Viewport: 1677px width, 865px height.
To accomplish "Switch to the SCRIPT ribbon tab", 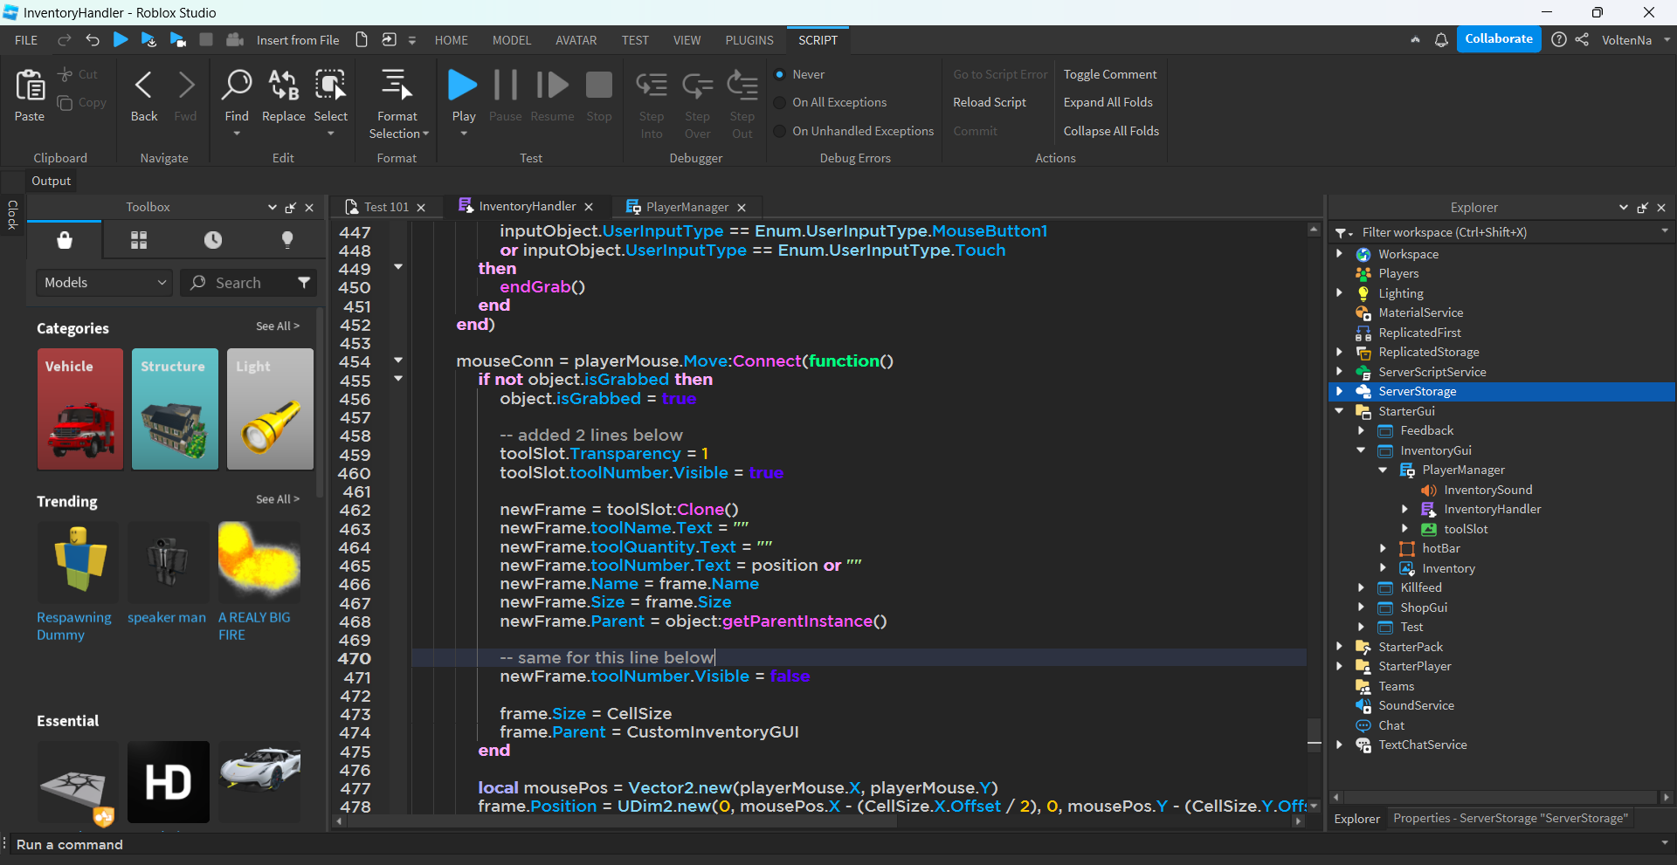I will point(818,39).
